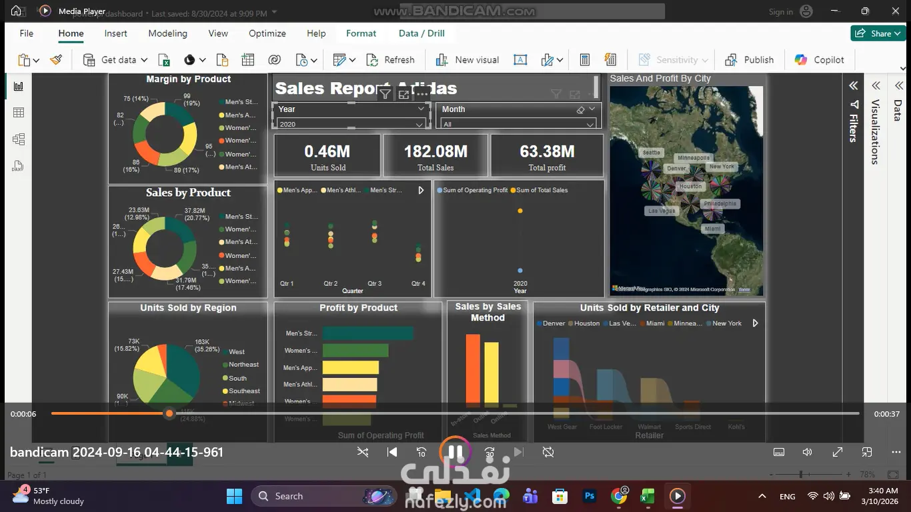Screen dimensions: 911x512
Task: Click the Refresh button
Action: (x=391, y=60)
